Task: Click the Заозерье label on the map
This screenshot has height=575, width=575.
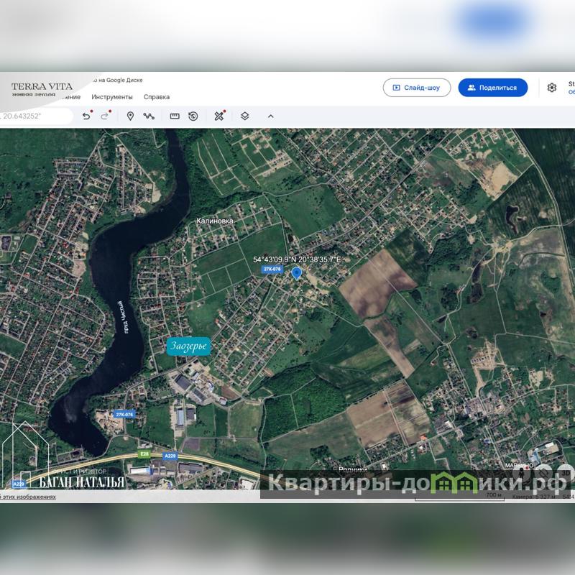Action: tap(188, 346)
